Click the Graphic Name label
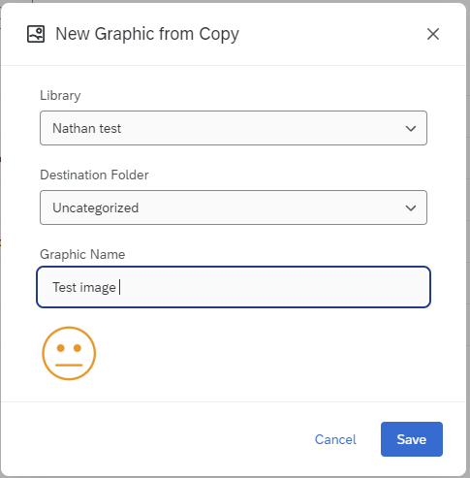Image resolution: width=470 pixels, height=478 pixels. (x=82, y=255)
